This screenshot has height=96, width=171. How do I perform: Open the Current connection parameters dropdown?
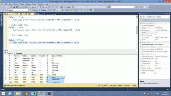pyautogui.click(x=169, y=17)
